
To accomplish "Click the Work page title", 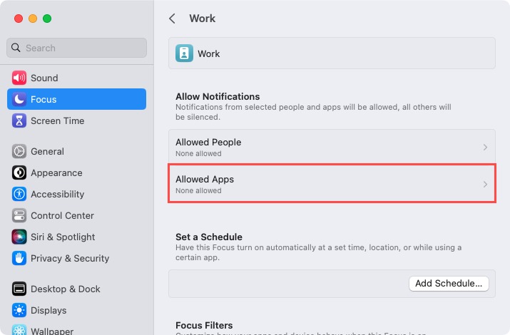I will pyautogui.click(x=203, y=19).
